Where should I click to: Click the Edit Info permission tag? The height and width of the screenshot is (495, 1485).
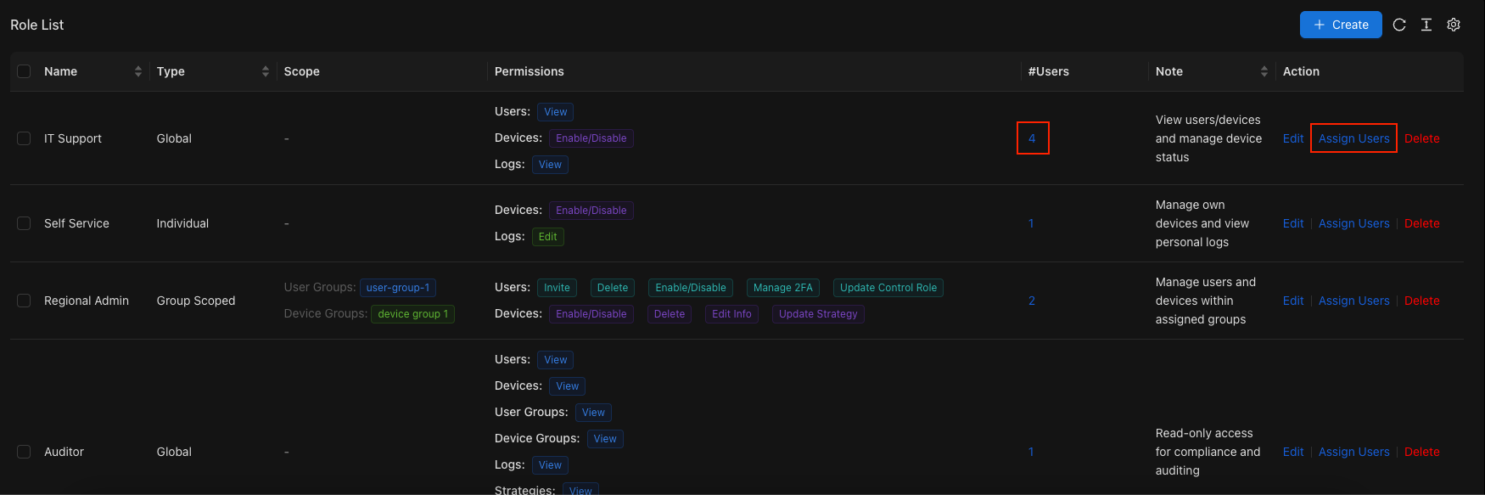[731, 314]
